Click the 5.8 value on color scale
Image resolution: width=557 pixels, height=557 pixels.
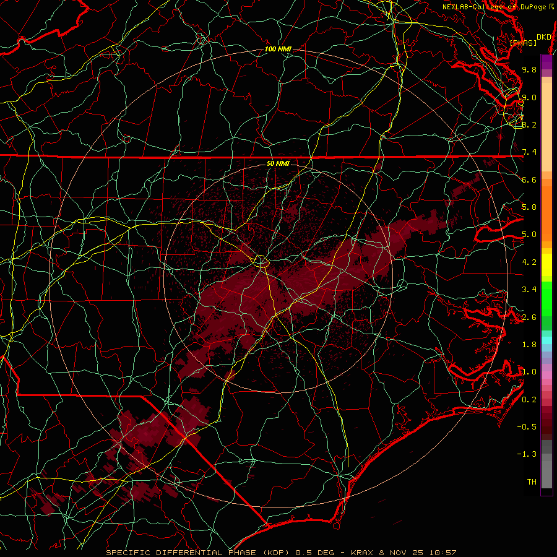pyautogui.click(x=529, y=207)
